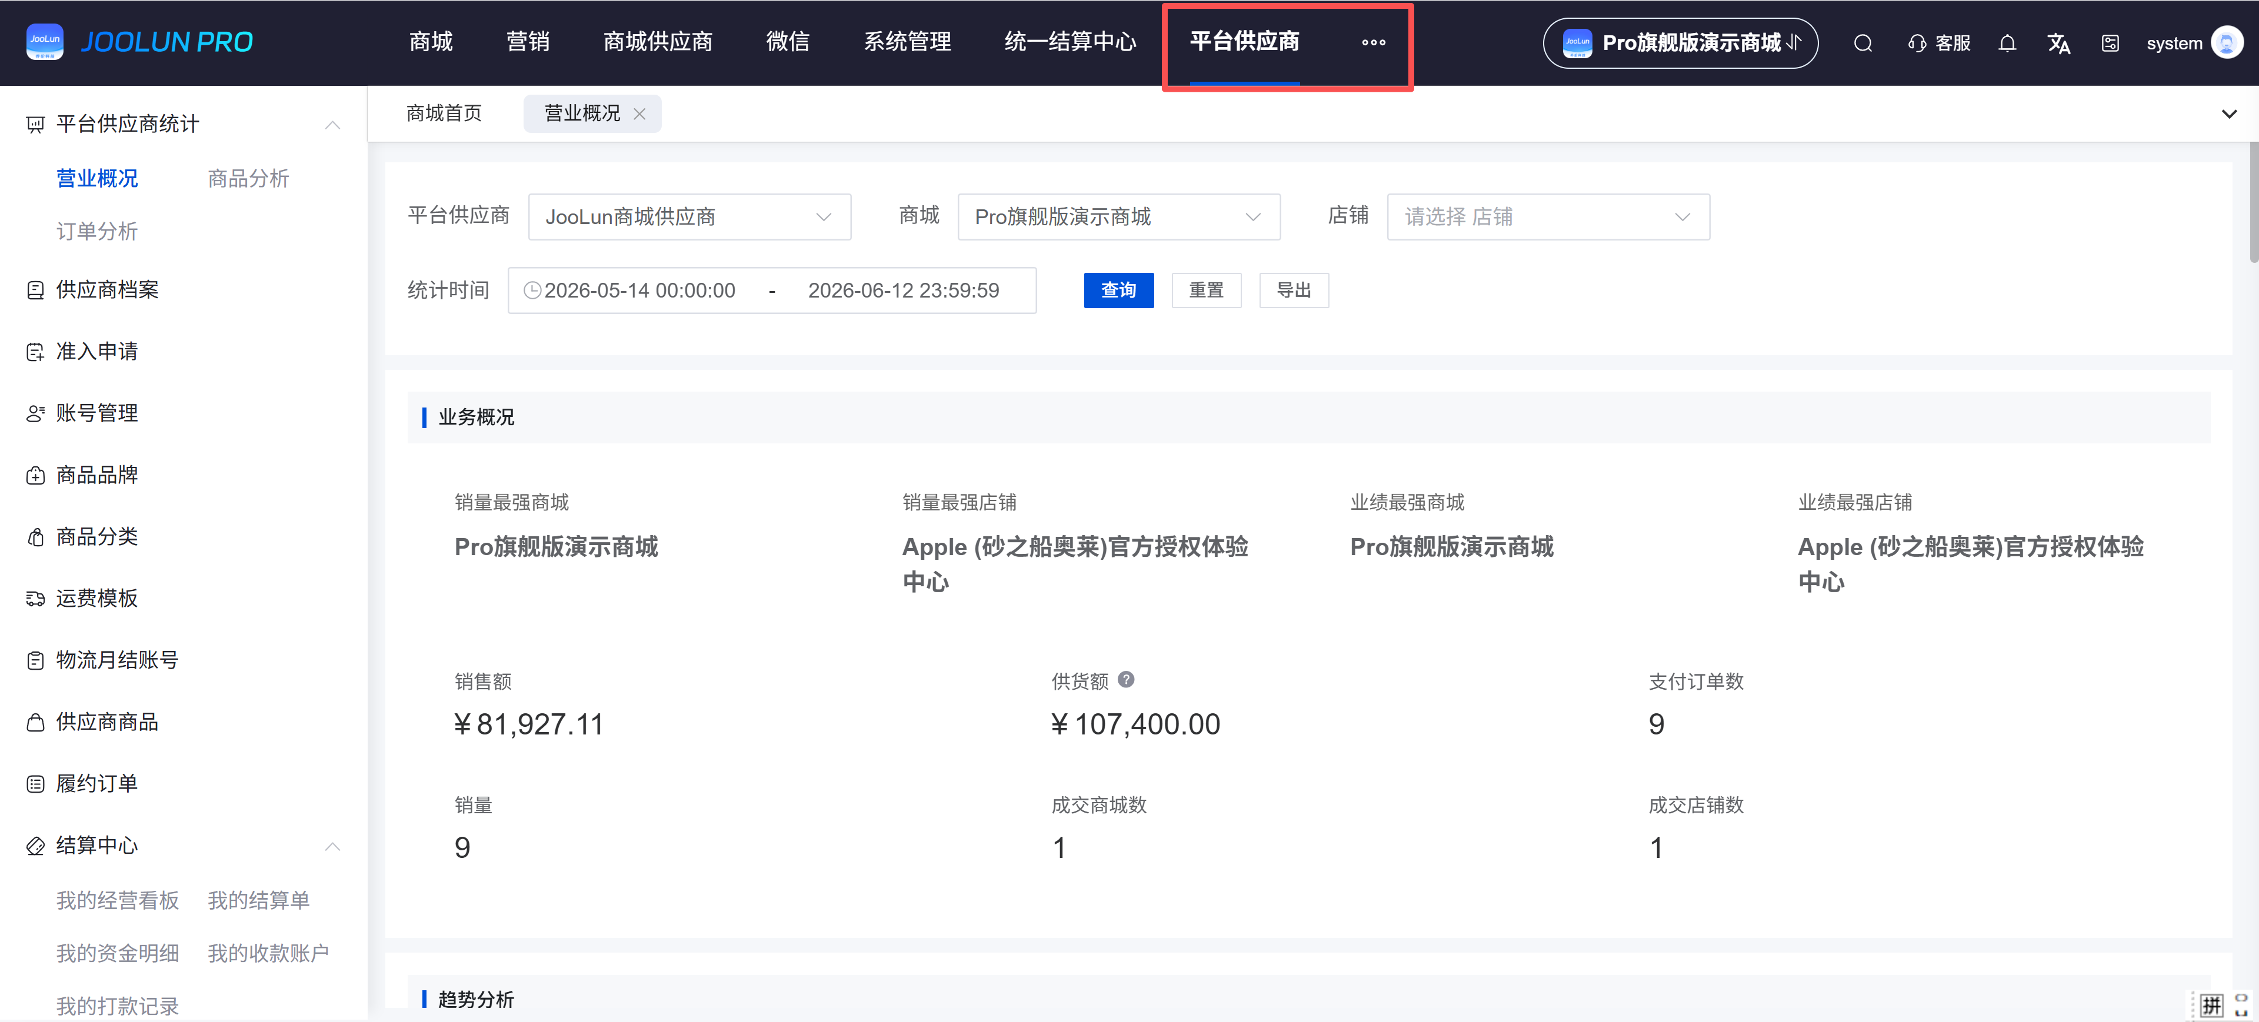The image size is (2259, 1022).
Task: Click the 业务概况 section heading
Action: coord(476,418)
